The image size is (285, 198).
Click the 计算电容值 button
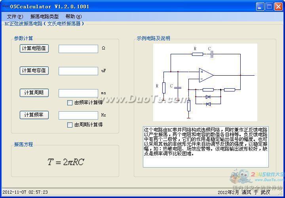[34, 70]
